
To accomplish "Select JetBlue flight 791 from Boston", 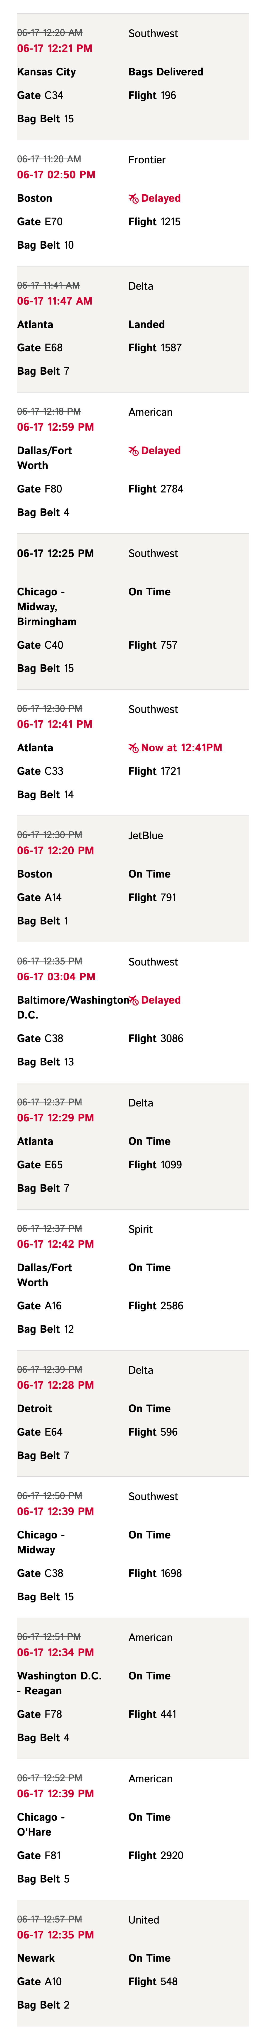I will pos(133,879).
